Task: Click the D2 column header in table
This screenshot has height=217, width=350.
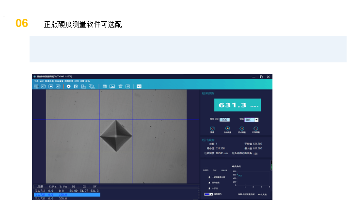Action: [84, 187]
